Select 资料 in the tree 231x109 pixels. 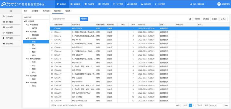click(34, 55)
